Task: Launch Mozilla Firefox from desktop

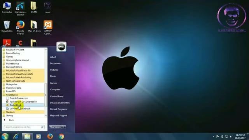Action: pyautogui.click(x=21, y=28)
